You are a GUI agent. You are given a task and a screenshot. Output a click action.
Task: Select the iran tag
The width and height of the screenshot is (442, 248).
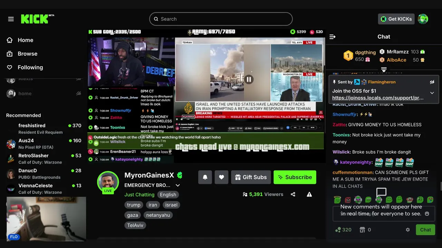[x=153, y=205]
